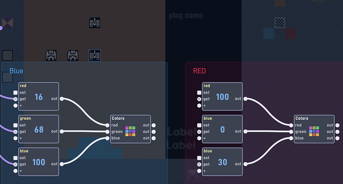Click the get port of the node showing 0
Image resolution: width=343 pixels, height=184 pixels.
[199, 132]
